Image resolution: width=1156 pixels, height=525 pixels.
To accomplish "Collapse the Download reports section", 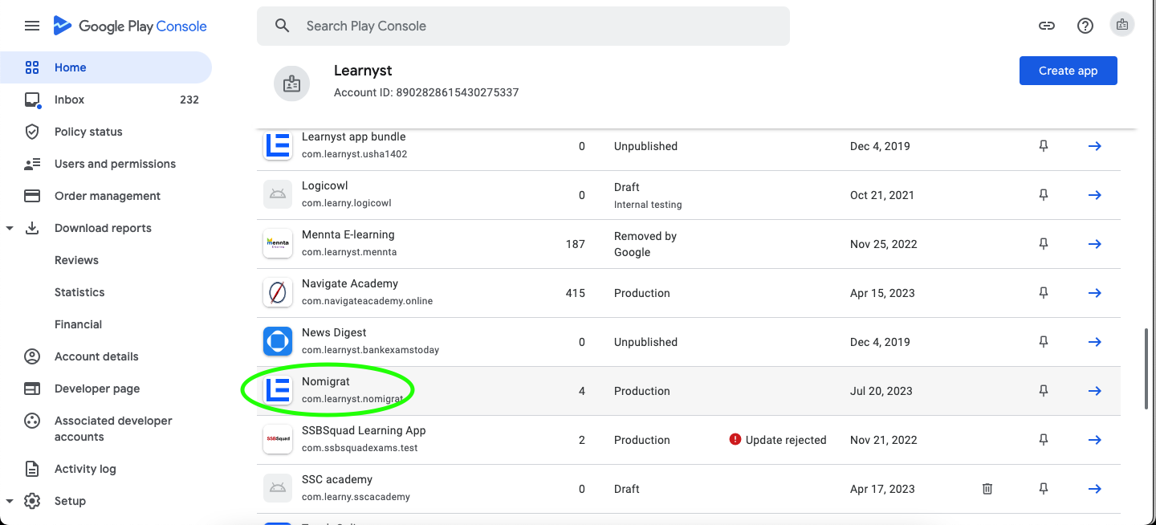I will coord(10,228).
